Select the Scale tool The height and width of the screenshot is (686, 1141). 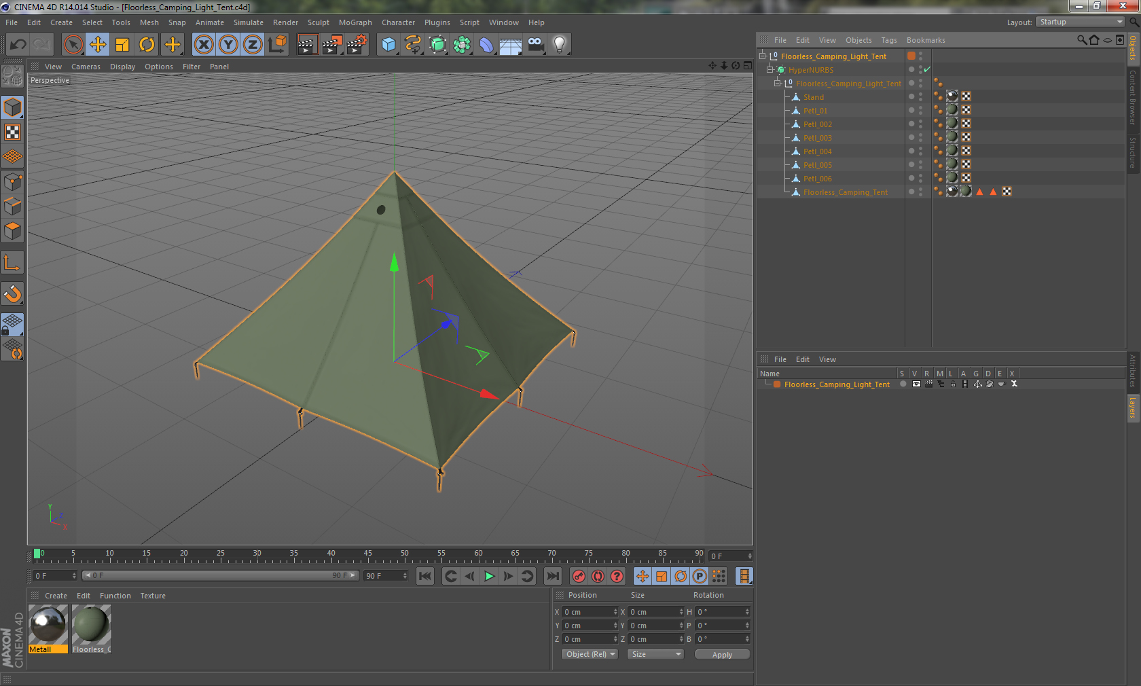pos(122,45)
